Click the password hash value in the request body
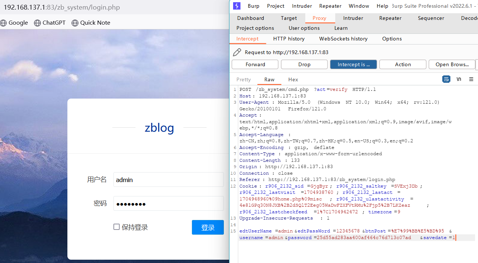Viewport: 478px width, 263px height. [364, 238]
